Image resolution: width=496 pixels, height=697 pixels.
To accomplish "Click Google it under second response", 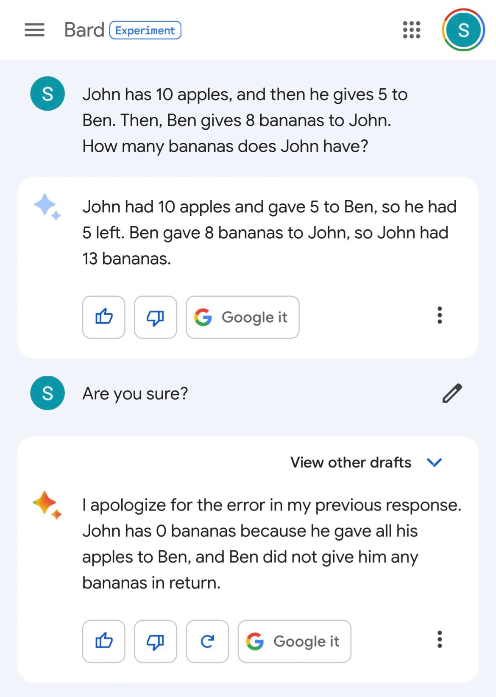I will [295, 641].
